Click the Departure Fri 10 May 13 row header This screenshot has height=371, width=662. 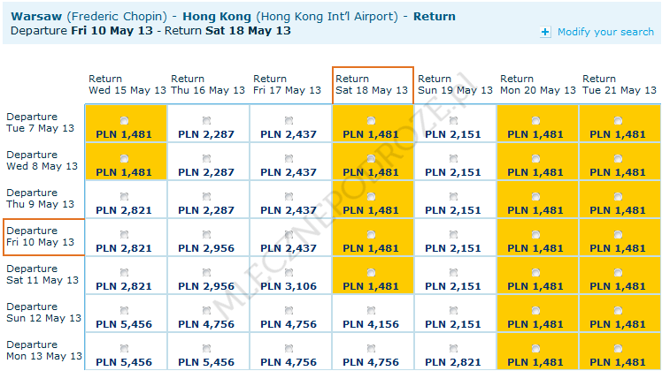point(43,237)
